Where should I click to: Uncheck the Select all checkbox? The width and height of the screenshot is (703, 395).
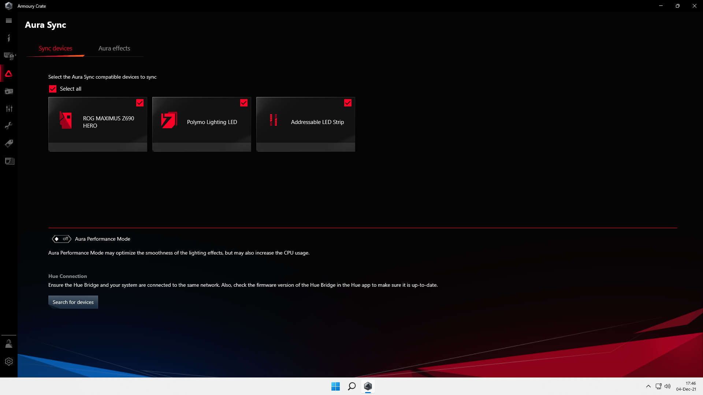[53, 89]
